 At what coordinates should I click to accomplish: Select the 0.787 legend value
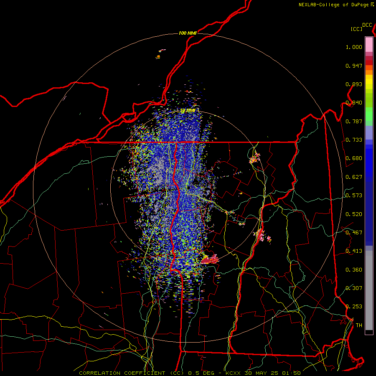pyautogui.click(x=354, y=121)
